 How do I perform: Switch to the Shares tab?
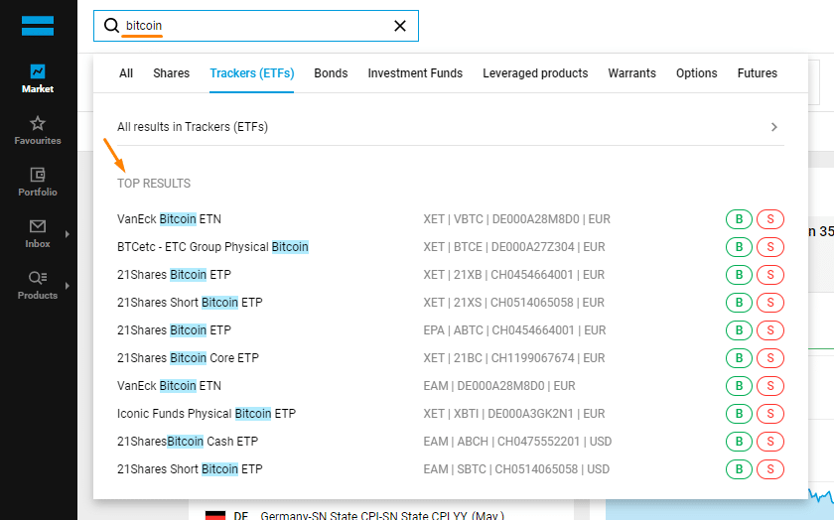point(171,73)
